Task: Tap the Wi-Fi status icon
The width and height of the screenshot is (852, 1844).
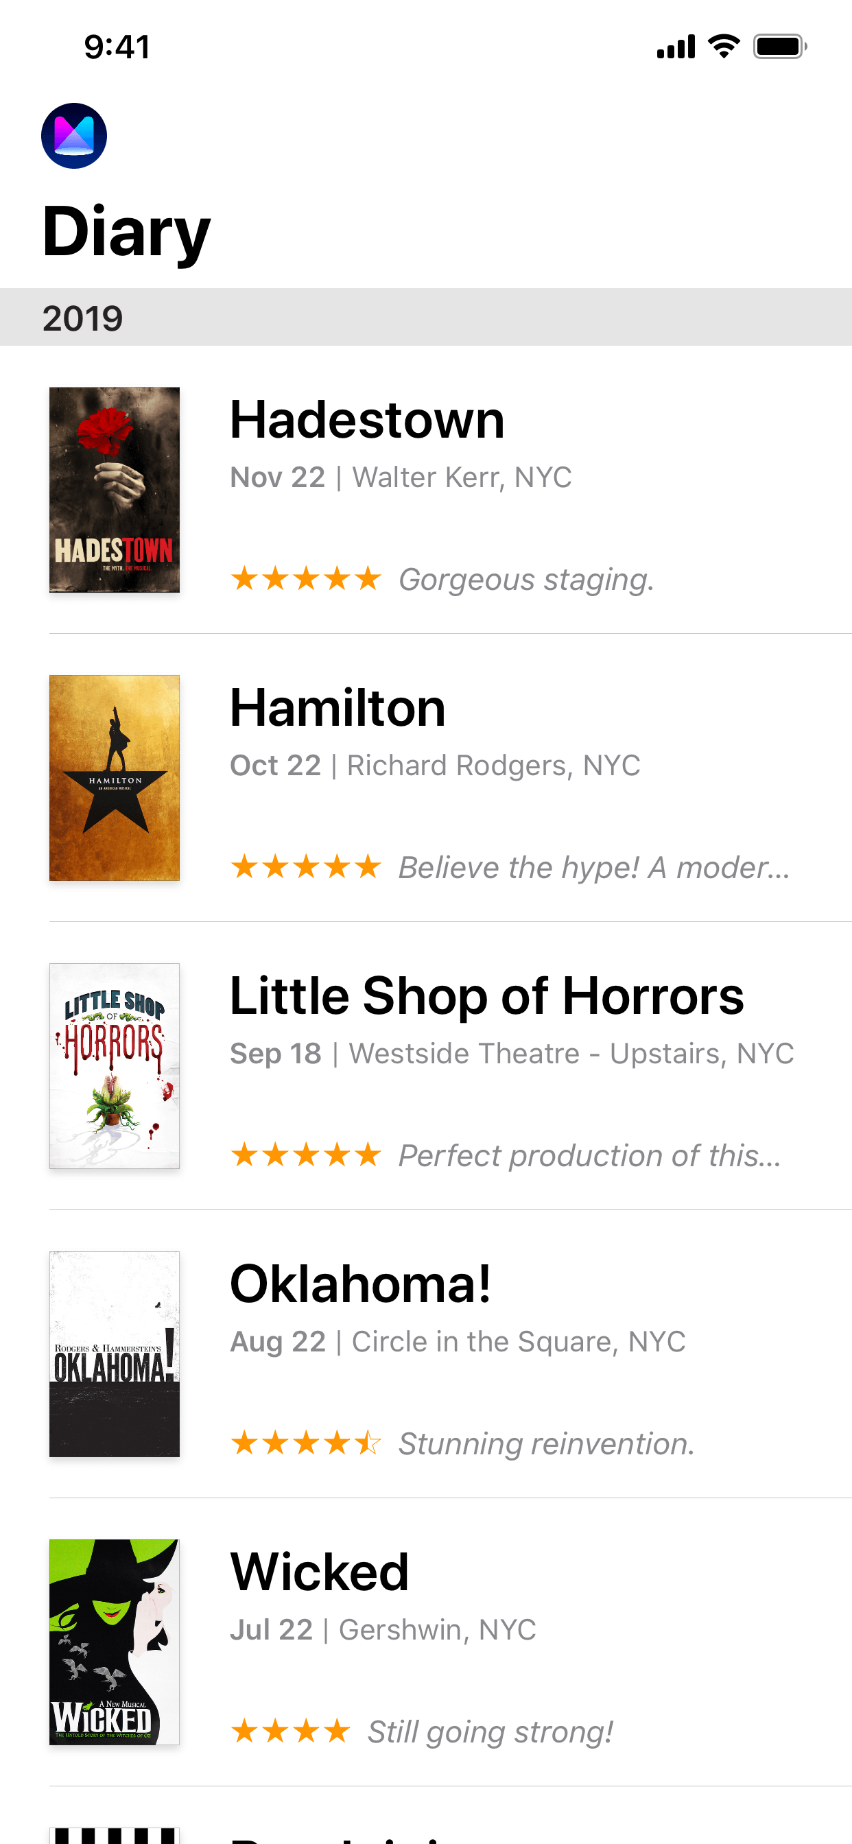Action: tap(723, 47)
